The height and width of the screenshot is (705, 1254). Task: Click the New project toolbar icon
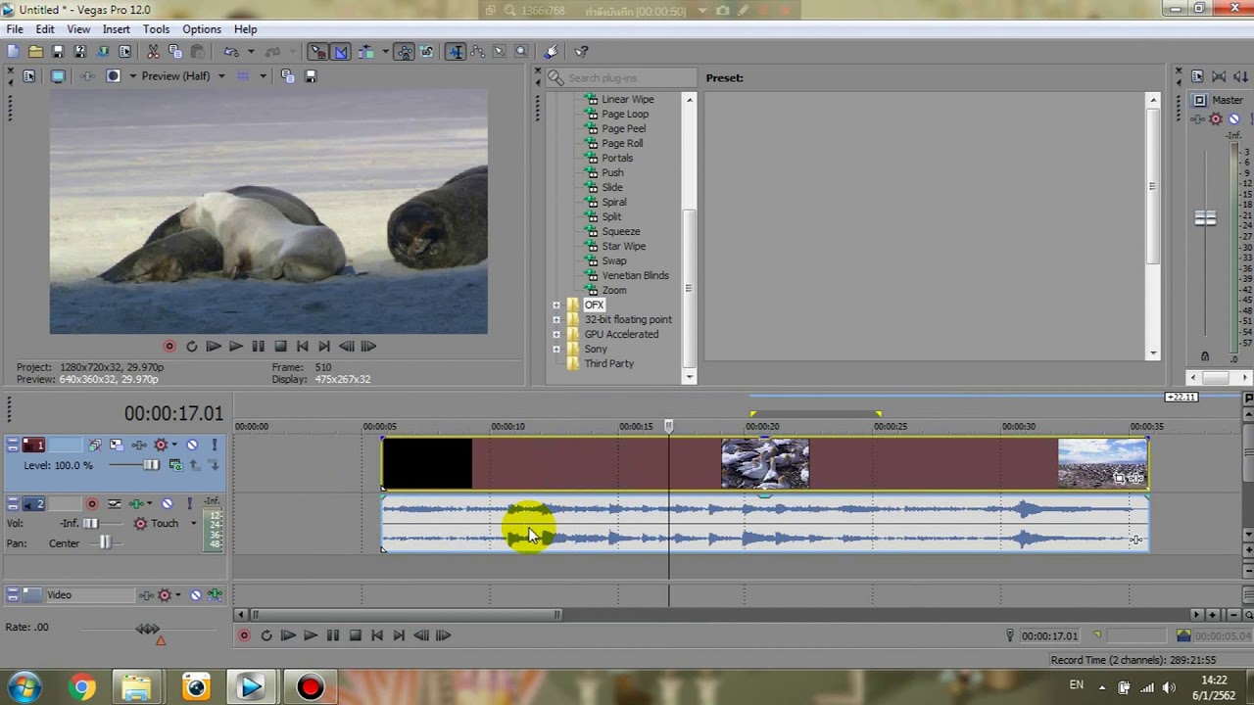13,52
